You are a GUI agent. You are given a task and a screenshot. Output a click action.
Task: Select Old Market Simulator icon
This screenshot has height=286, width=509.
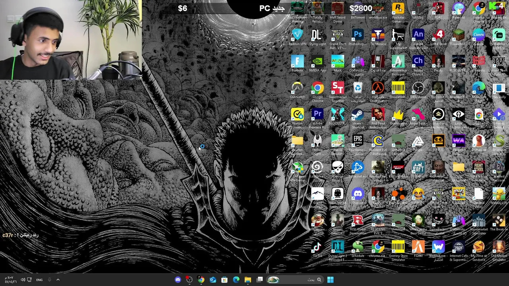[499, 251]
